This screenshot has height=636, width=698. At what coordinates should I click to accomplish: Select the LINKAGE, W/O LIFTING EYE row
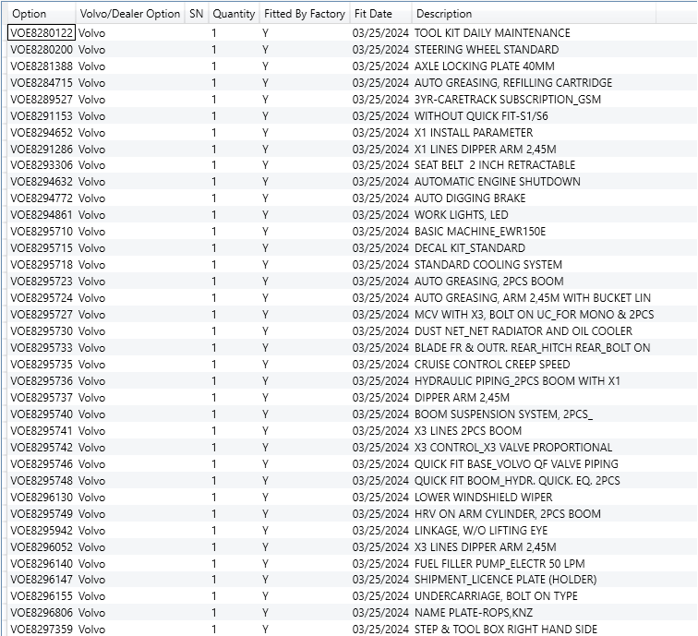(x=480, y=531)
